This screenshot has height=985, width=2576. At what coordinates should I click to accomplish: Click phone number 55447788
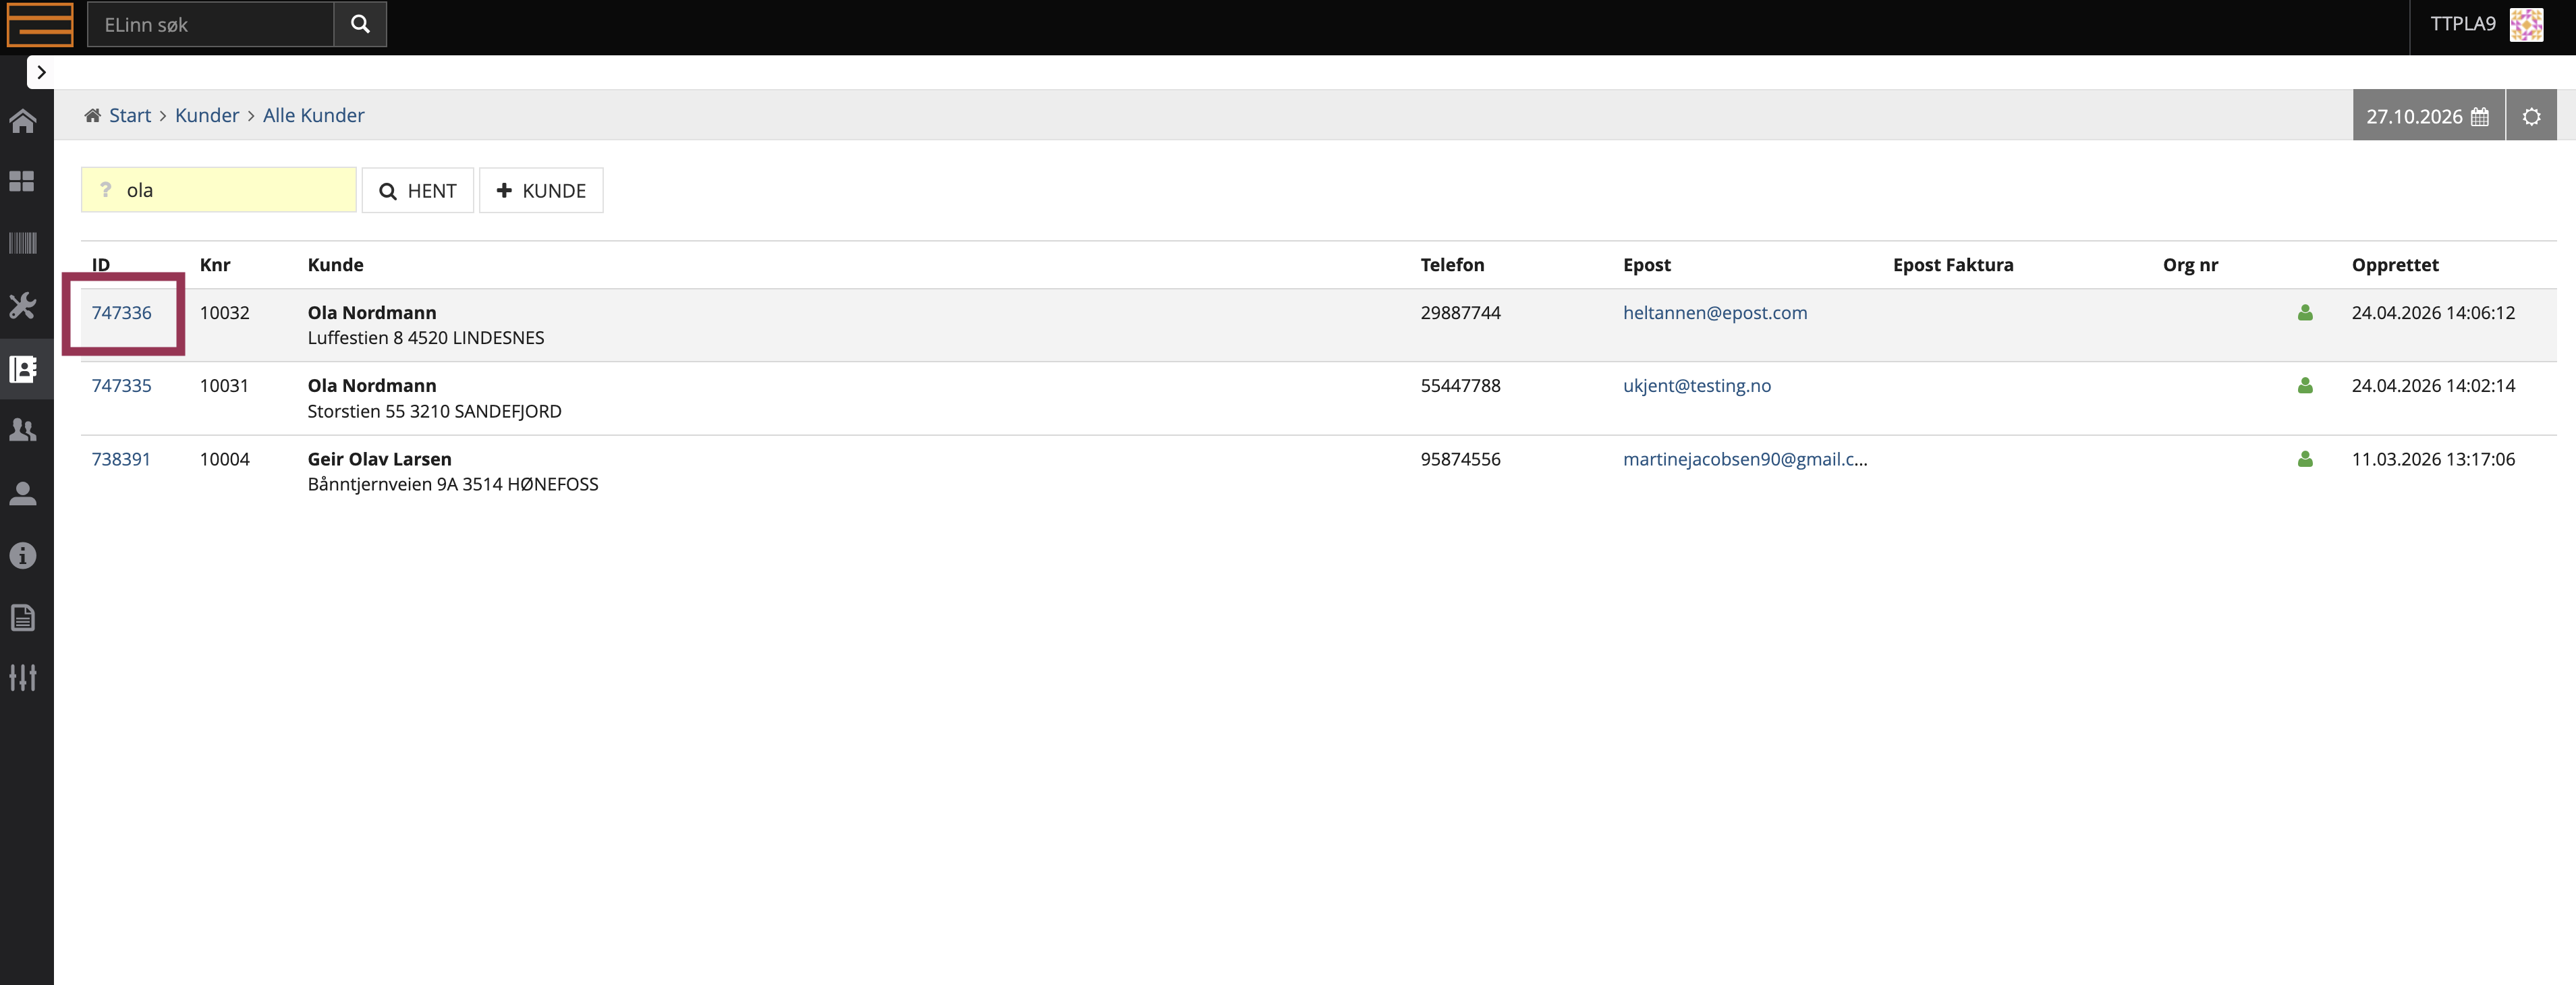(1460, 386)
